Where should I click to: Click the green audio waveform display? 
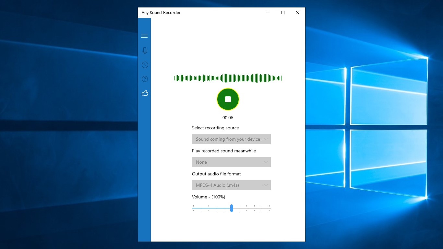click(x=228, y=78)
